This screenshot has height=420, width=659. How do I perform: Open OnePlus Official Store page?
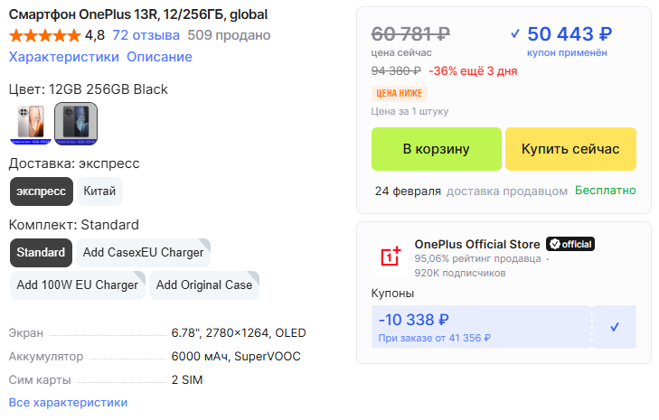(477, 244)
